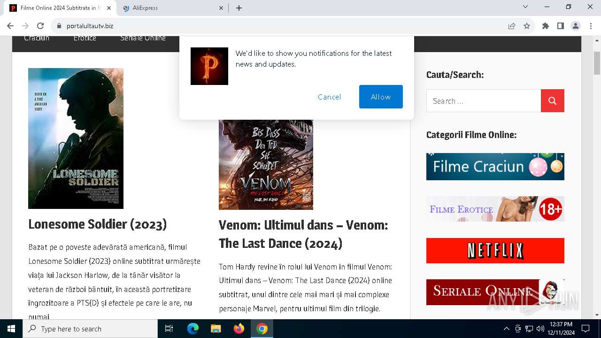Open Seriale Online category banner
The height and width of the screenshot is (338, 601).
click(495, 292)
